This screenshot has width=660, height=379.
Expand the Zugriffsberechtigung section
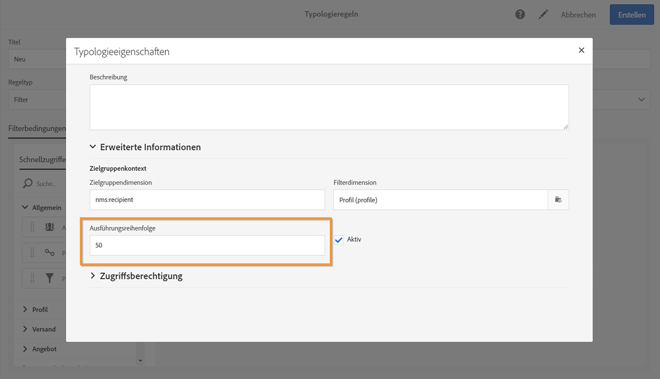93,276
